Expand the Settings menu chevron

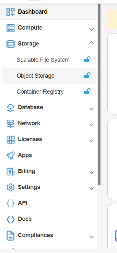[91, 189]
